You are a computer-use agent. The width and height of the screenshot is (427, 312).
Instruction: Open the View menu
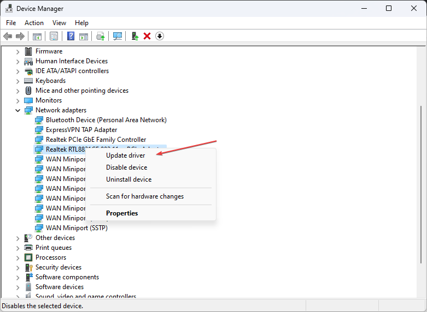59,23
